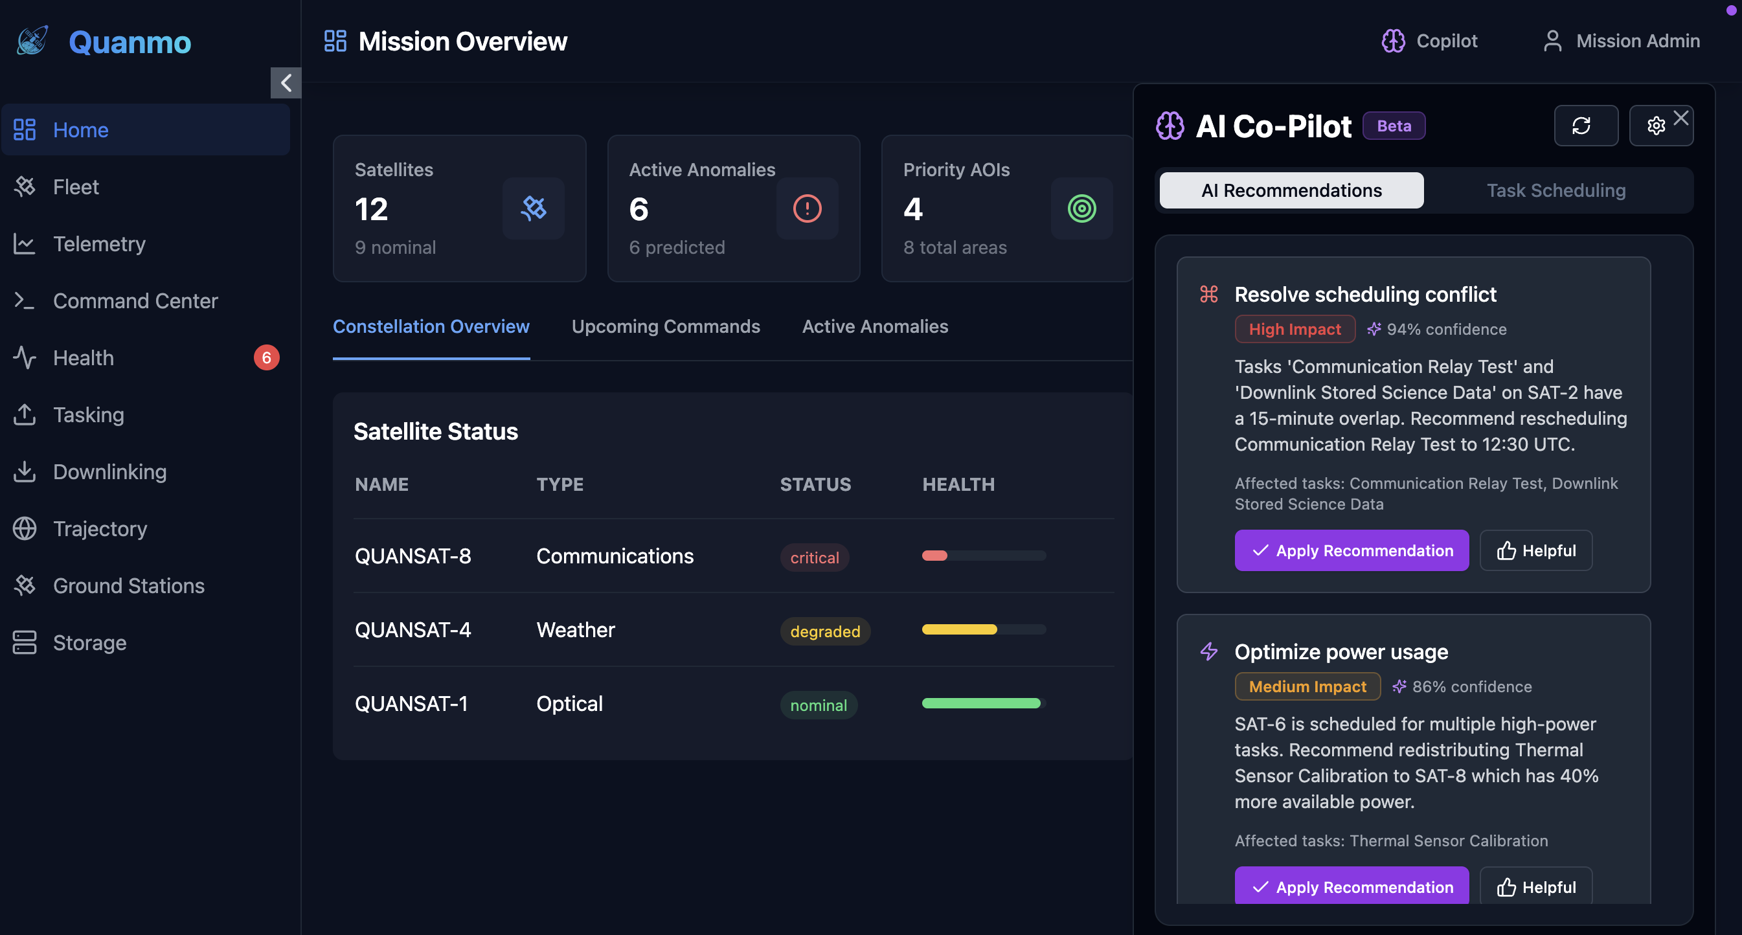Image resolution: width=1742 pixels, height=935 pixels.
Task: Close the AI Co-Pilot panel
Action: [1680, 118]
